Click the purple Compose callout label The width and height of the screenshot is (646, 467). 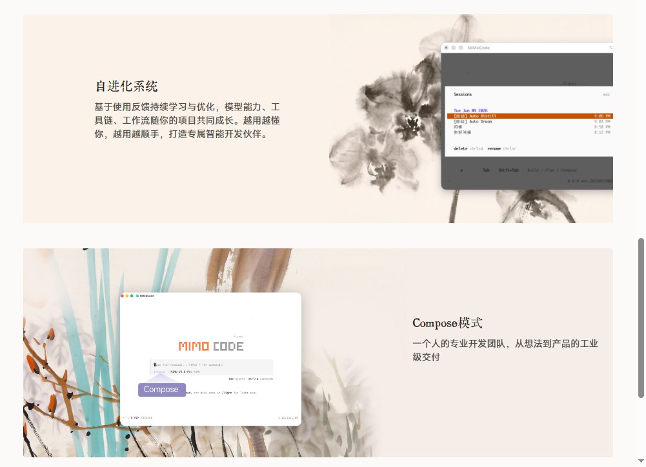click(x=161, y=390)
